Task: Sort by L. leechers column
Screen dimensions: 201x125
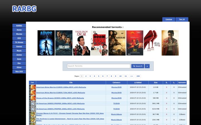Action: coord(174,82)
